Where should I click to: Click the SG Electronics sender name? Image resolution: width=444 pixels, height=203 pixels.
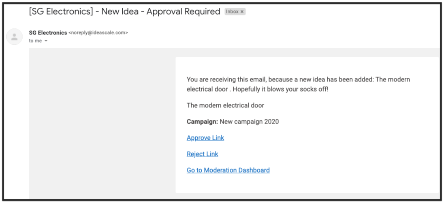coord(48,32)
